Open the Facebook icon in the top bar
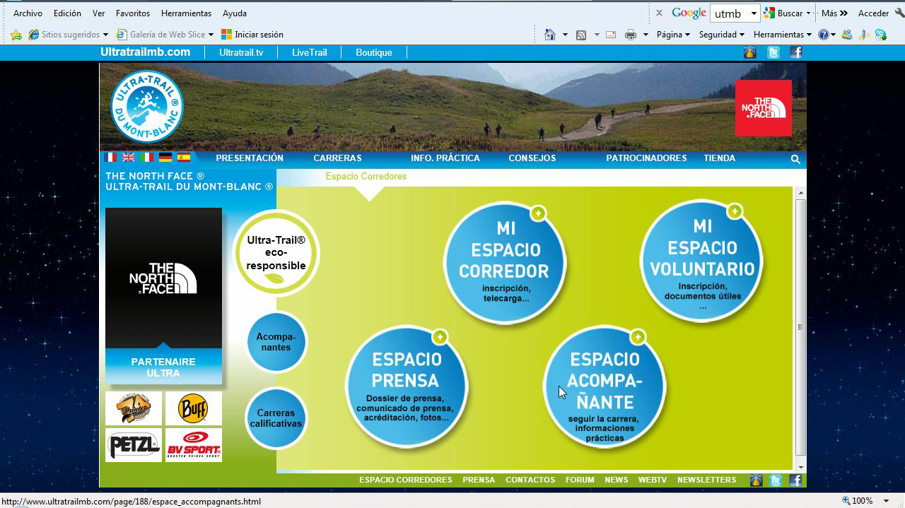 (x=796, y=52)
